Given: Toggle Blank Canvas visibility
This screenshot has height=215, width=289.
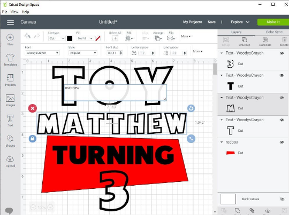Looking at the screenshot, I should click(282, 199).
